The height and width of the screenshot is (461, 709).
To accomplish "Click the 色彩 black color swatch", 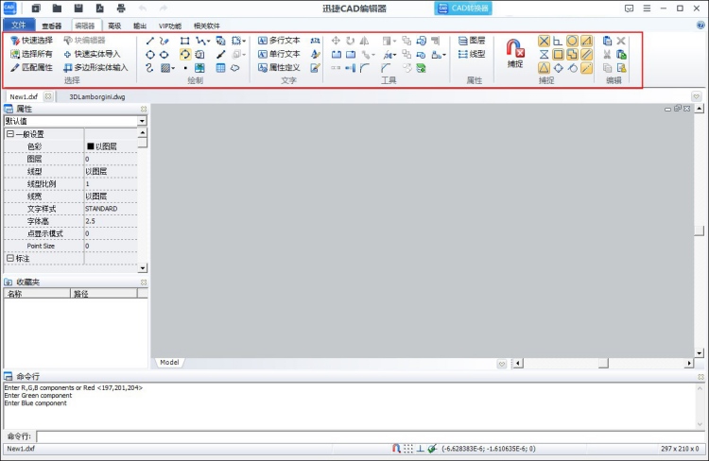I will [x=91, y=146].
